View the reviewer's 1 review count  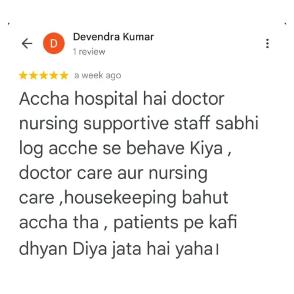tap(89, 52)
